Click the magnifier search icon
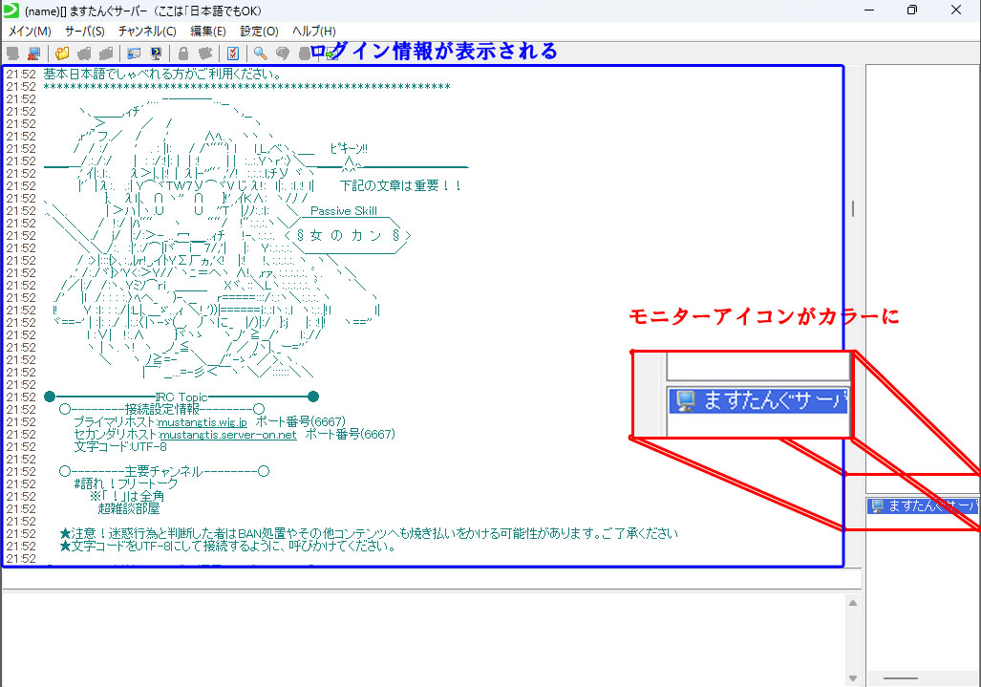This screenshot has height=687, width=981. tap(259, 54)
